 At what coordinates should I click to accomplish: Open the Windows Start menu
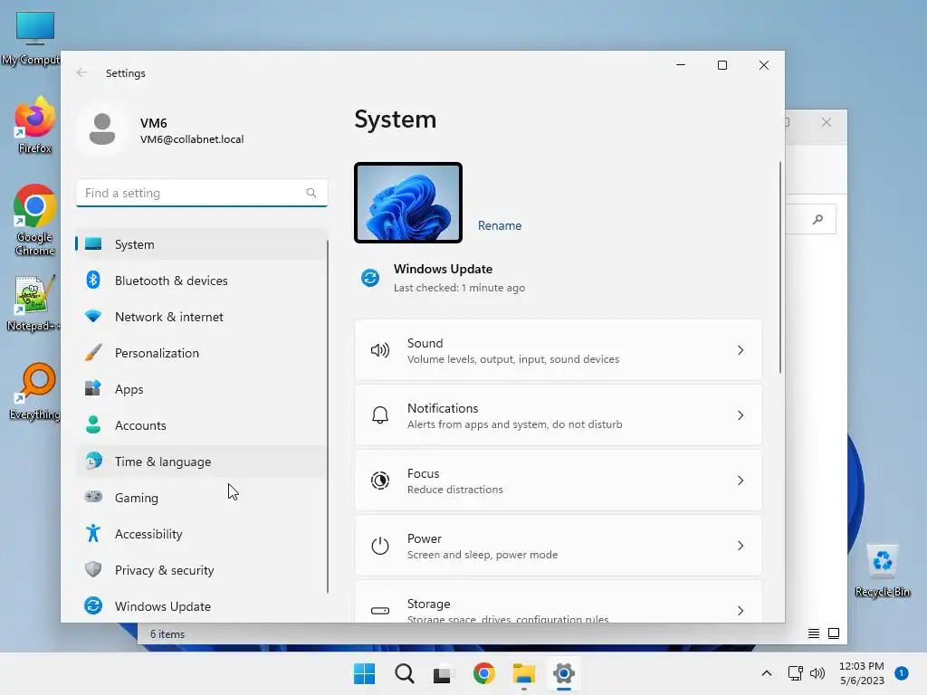click(x=364, y=673)
